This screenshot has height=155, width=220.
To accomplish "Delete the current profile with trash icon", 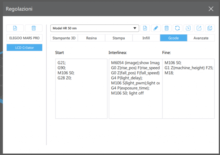I will pyautogui.click(x=167, y=28).
